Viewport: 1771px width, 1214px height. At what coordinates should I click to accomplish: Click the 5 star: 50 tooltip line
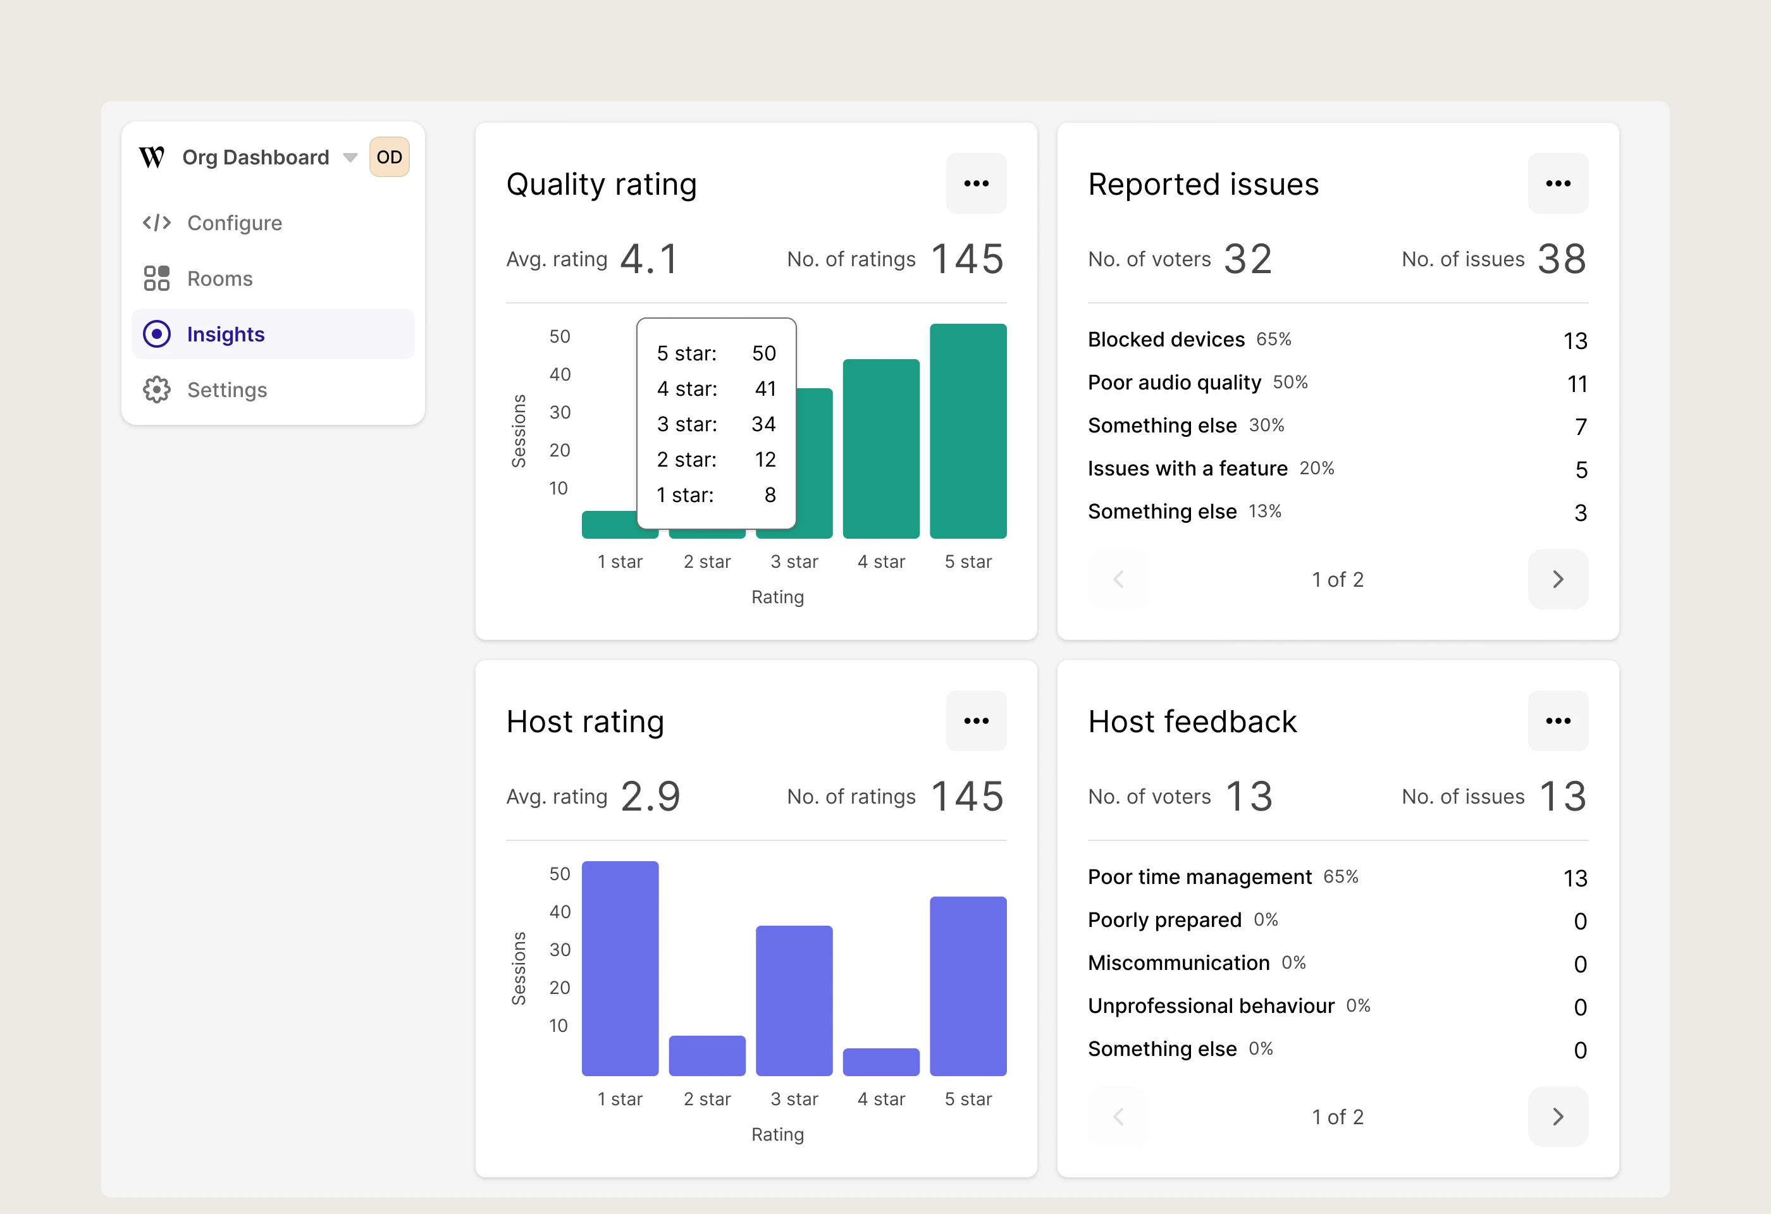(x=717, y=353)
